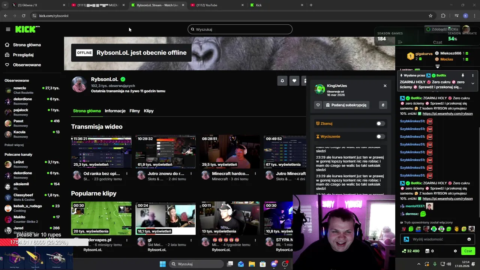Click the green Czat send button
Viewport: 480px width, 270px height.
[x=468, y=251]
